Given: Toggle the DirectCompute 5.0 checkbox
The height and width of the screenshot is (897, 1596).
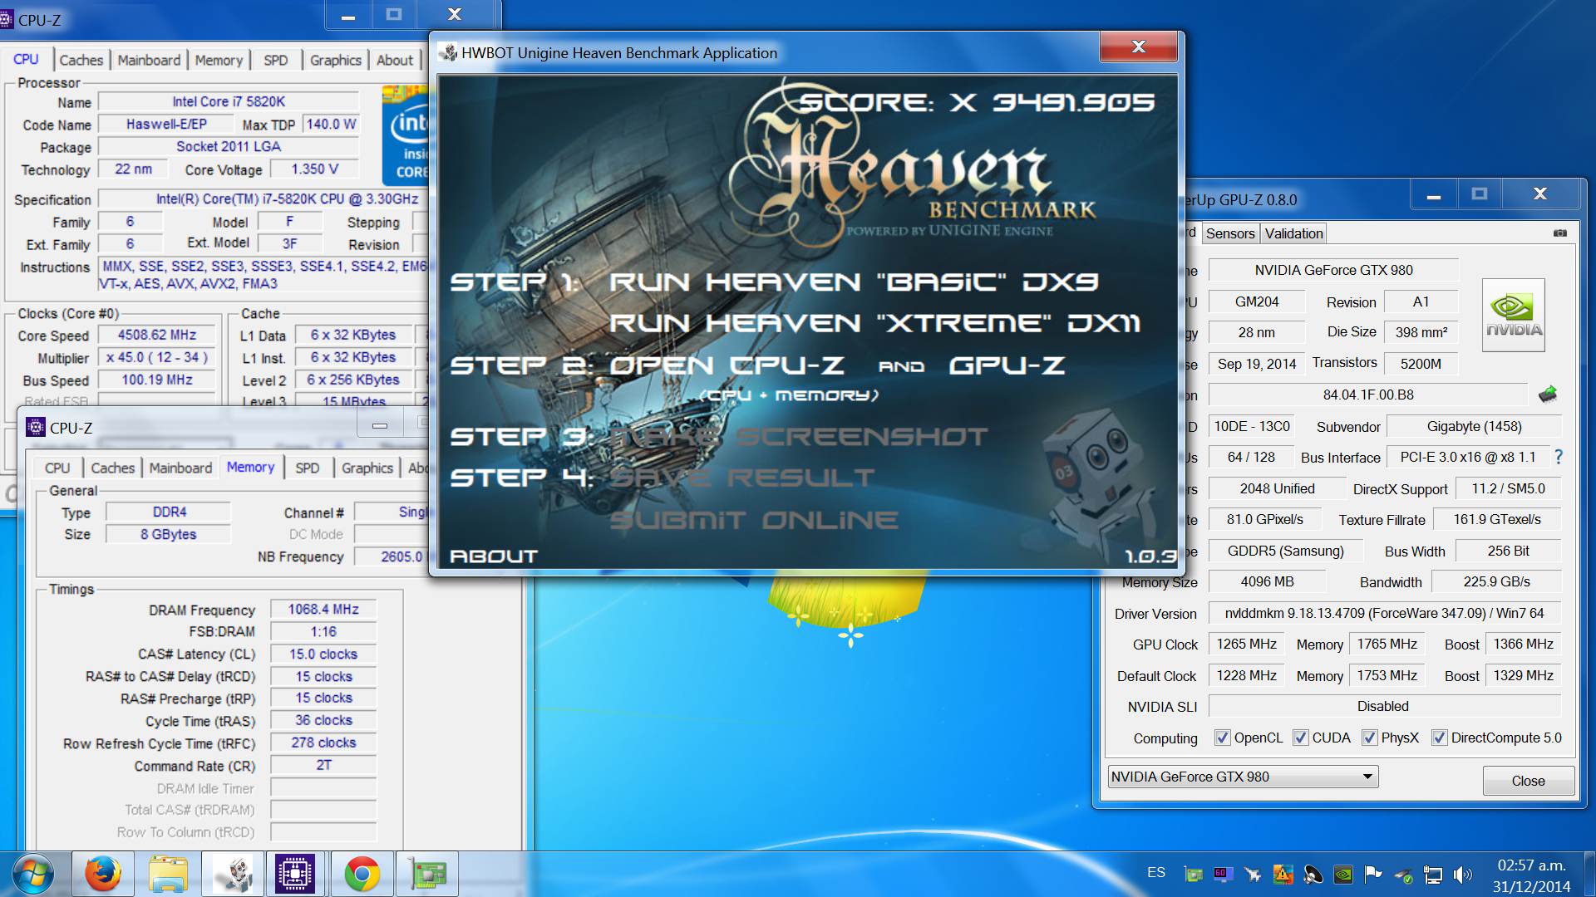Looking at the screenshot, I should pos(1439,738).
